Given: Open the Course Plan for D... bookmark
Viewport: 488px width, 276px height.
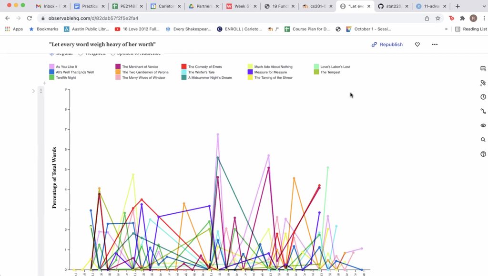Looking at the screenshot, I should click(x=307, y=29).
